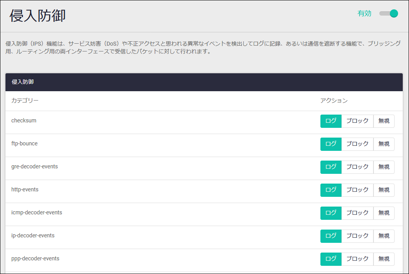The width and height of the screenshot is (409, 274).
Task: Set ppp-decoder-events to 無視
Action: 384,259
